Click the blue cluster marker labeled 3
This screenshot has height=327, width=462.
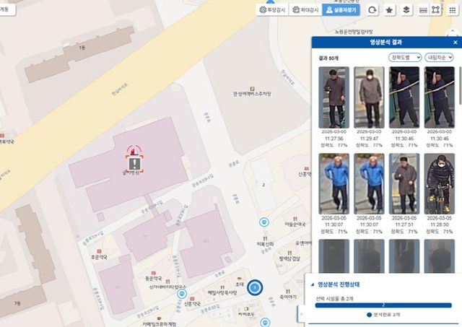coord(254,289)
